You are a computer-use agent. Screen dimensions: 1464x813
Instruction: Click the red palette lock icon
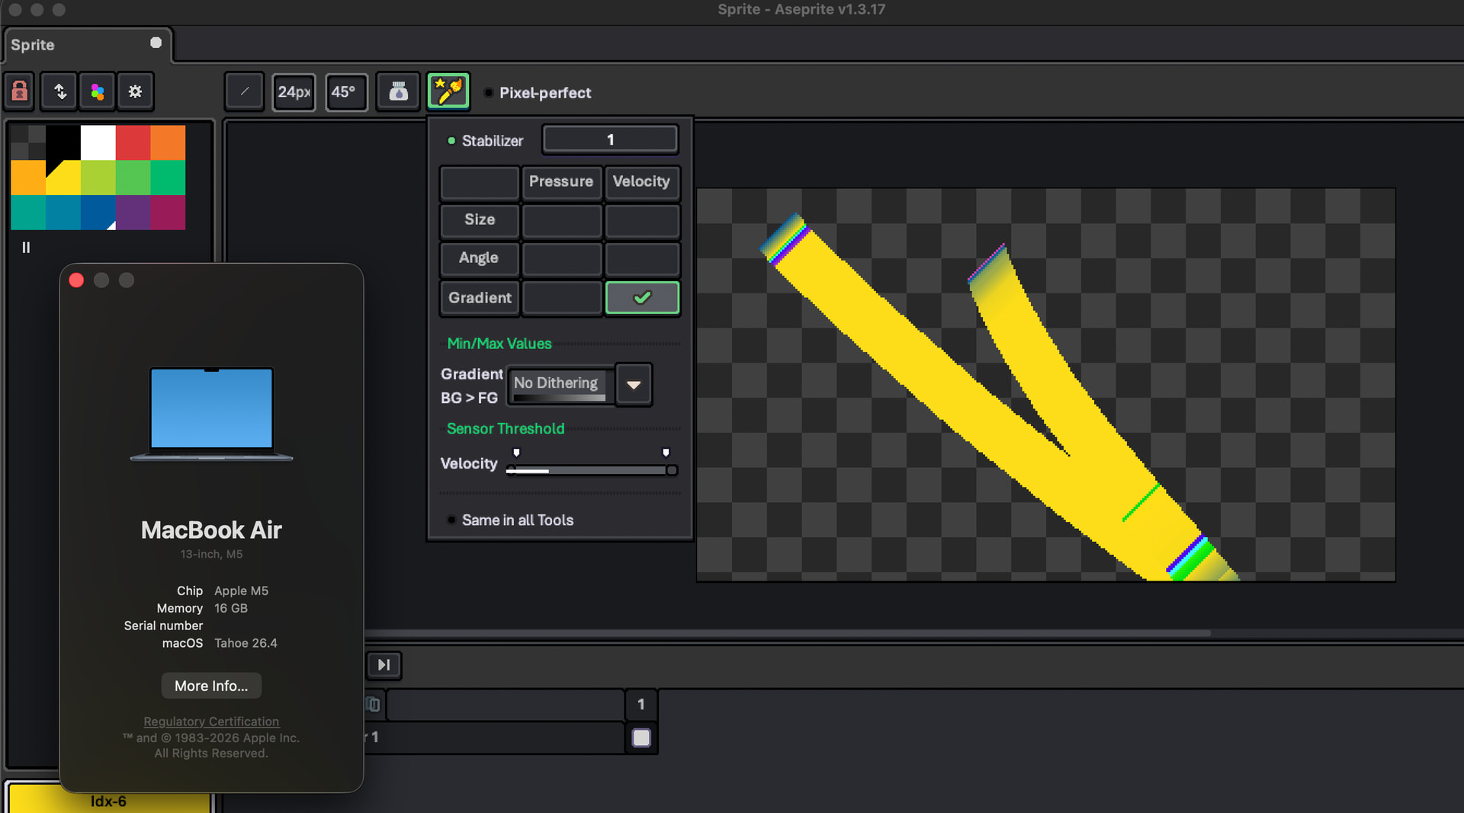pos(20,91)
